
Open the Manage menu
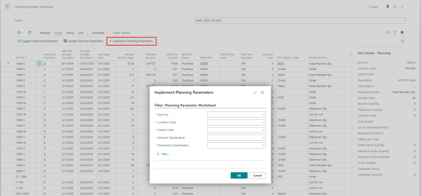(x=45, y=32)
